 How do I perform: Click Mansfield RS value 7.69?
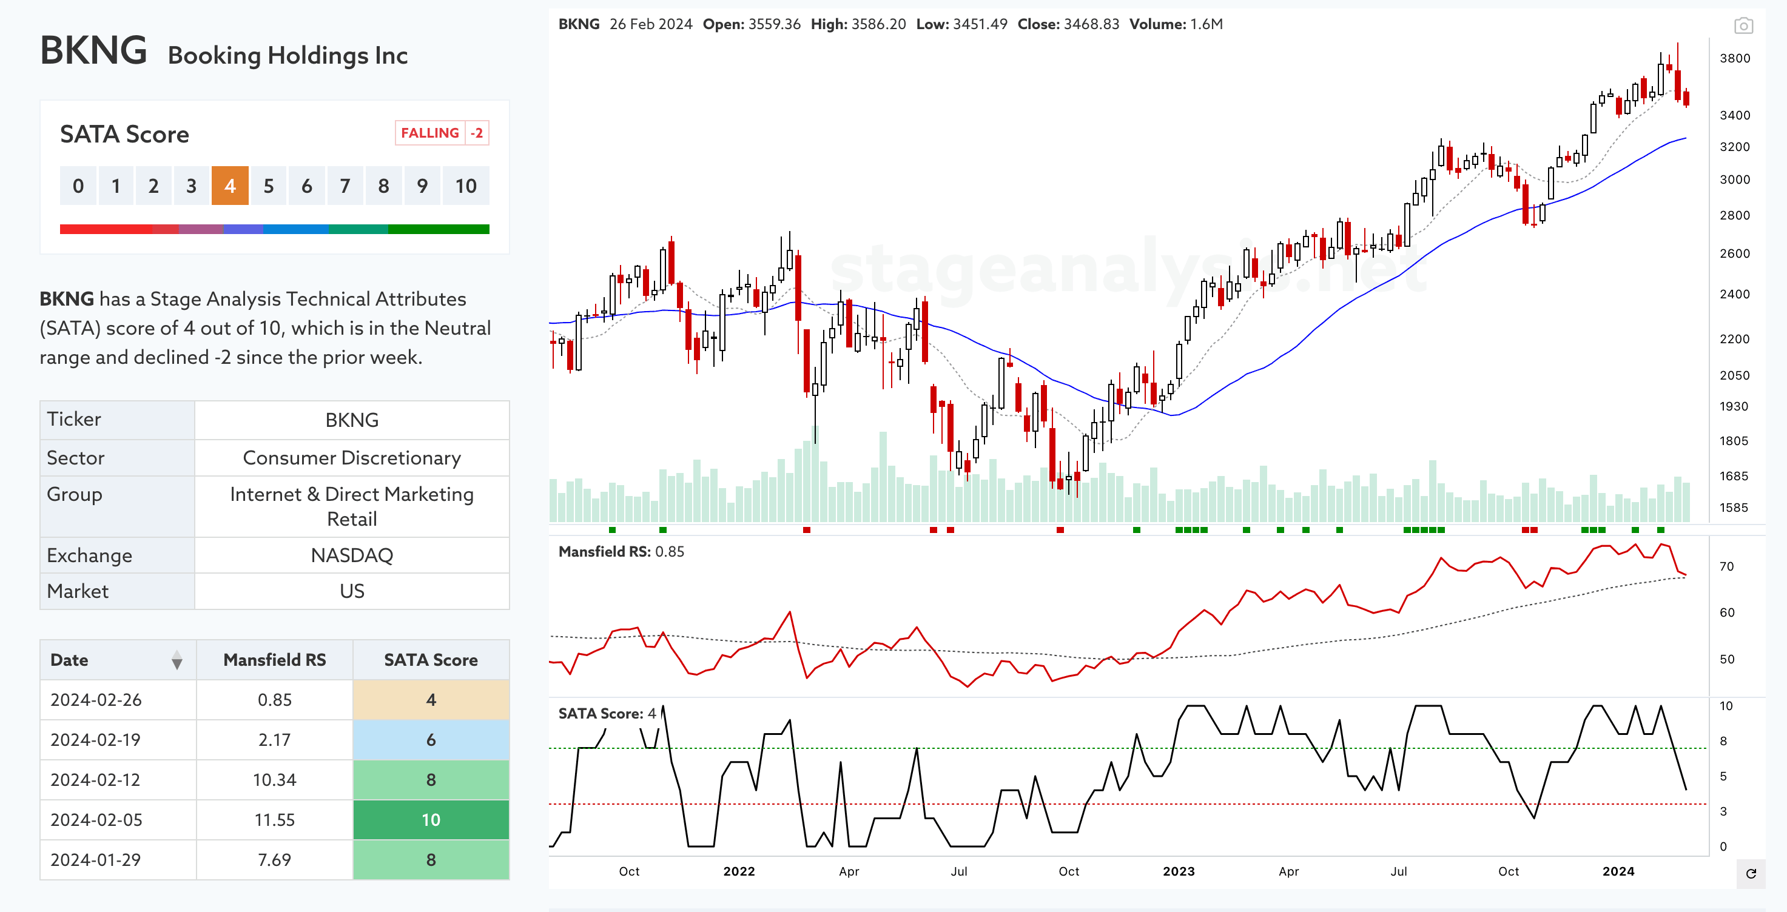(x=275, y=860)
